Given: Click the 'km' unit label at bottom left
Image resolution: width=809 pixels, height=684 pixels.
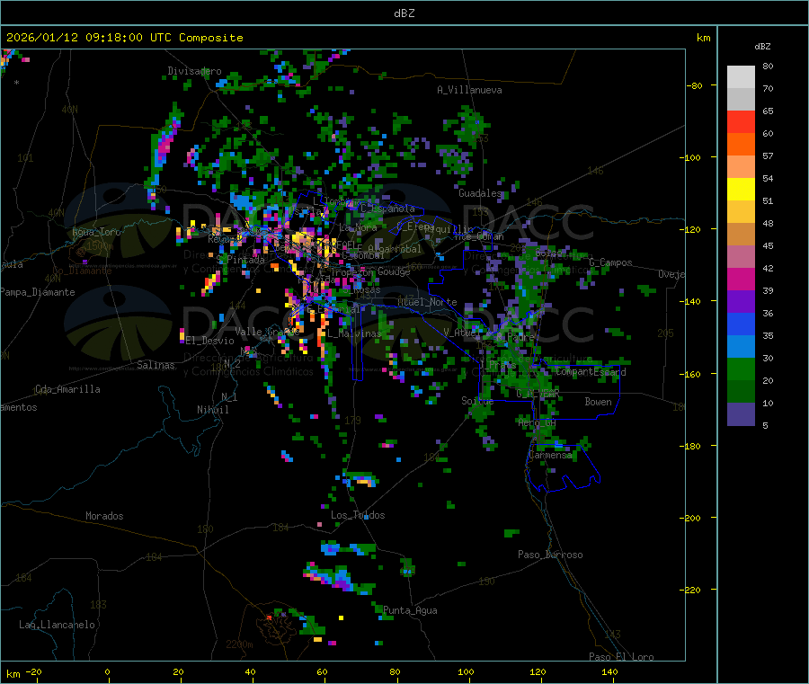Looking at the screenshot, I should click(x=13, y=674).
